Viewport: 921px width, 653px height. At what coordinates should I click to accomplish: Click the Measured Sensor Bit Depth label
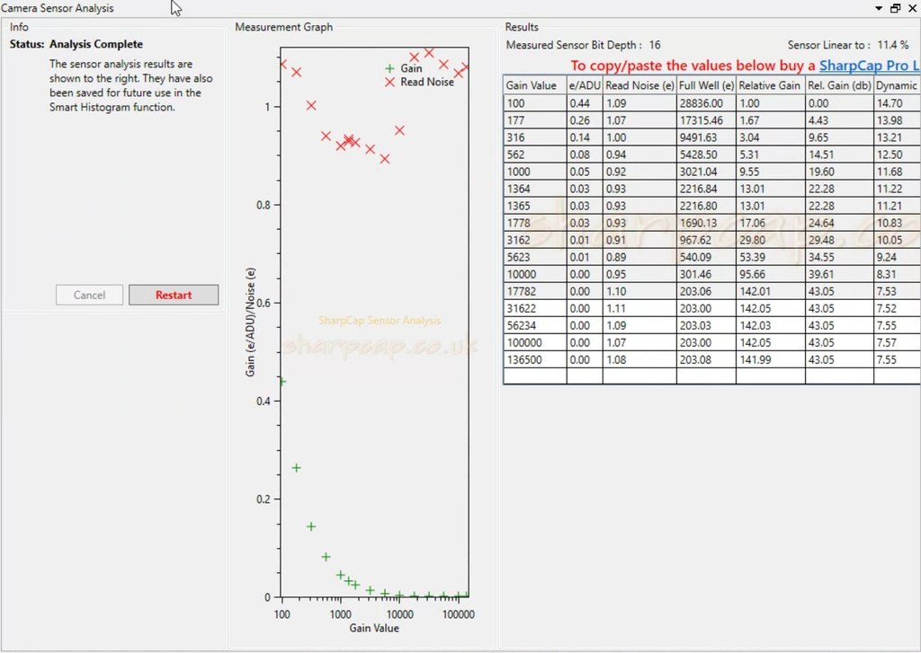coord(573,45)
